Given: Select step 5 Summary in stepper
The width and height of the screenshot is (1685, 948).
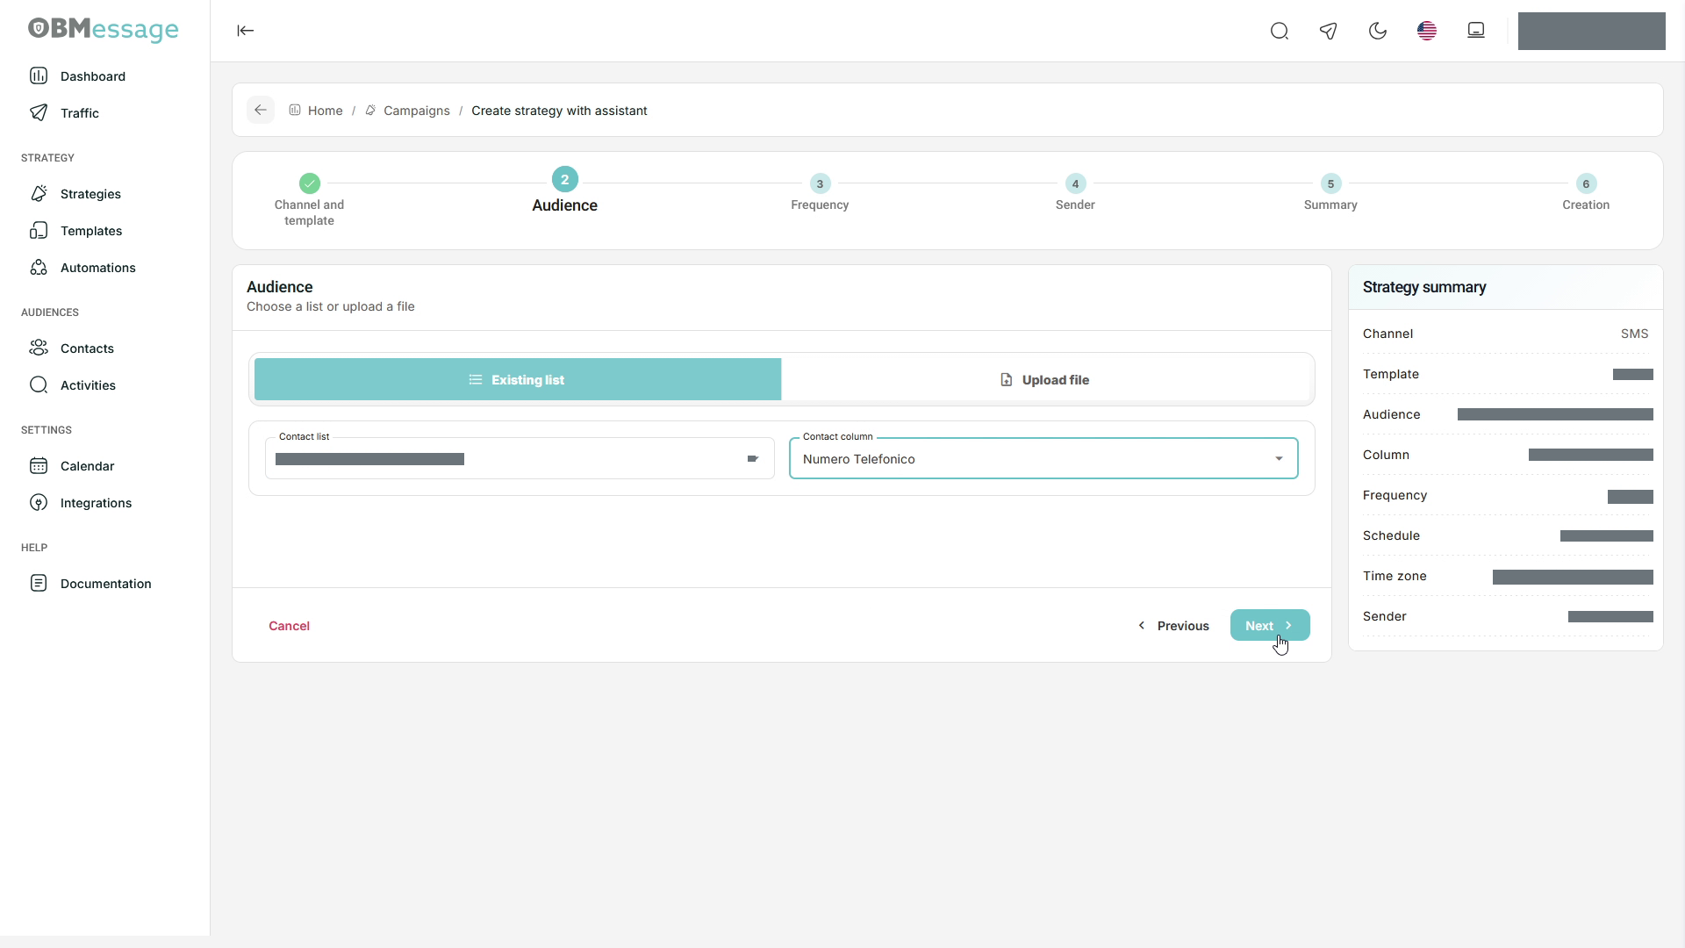Looking at the screenshot, I should tap(1330, 193).
